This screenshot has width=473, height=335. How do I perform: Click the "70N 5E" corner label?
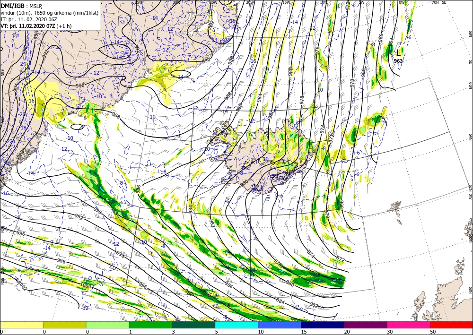(x=439, y=2)
